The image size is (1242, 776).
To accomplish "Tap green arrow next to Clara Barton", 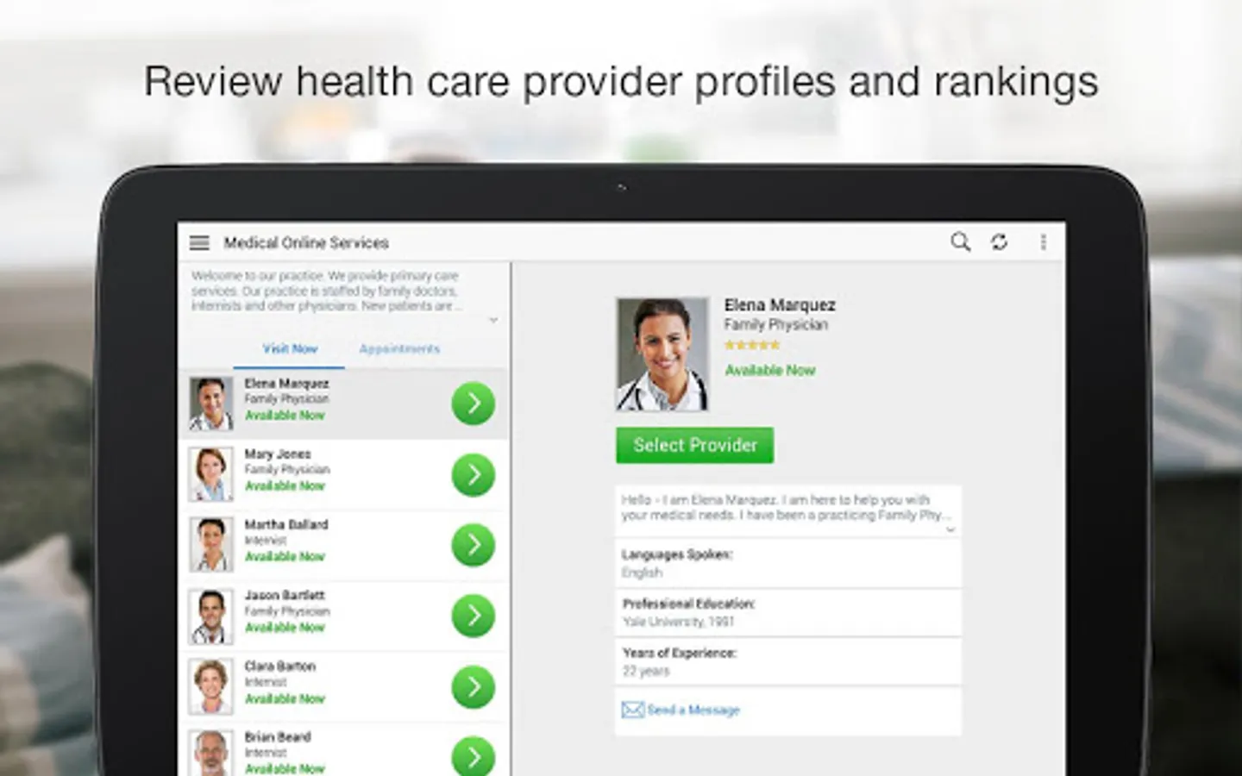I will pos(473,686).
